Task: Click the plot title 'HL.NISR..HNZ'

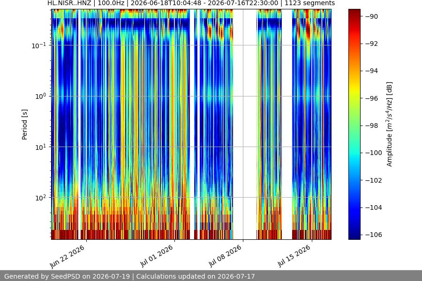Action: click(69, 3)
